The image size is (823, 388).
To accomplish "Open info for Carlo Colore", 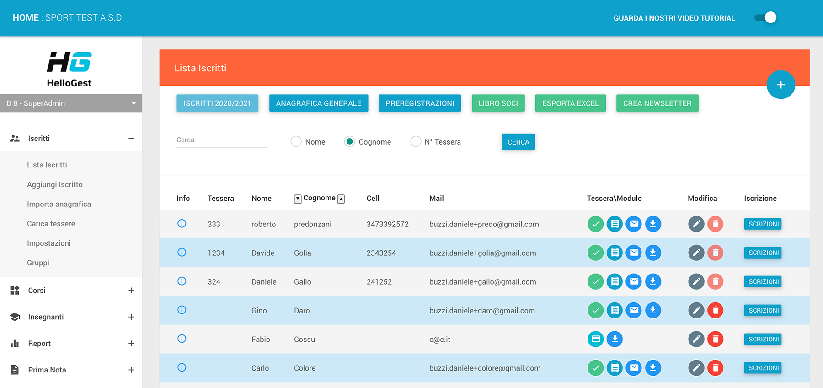I will point(182,367).
